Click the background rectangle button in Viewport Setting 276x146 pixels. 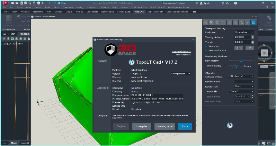(239, 48)
